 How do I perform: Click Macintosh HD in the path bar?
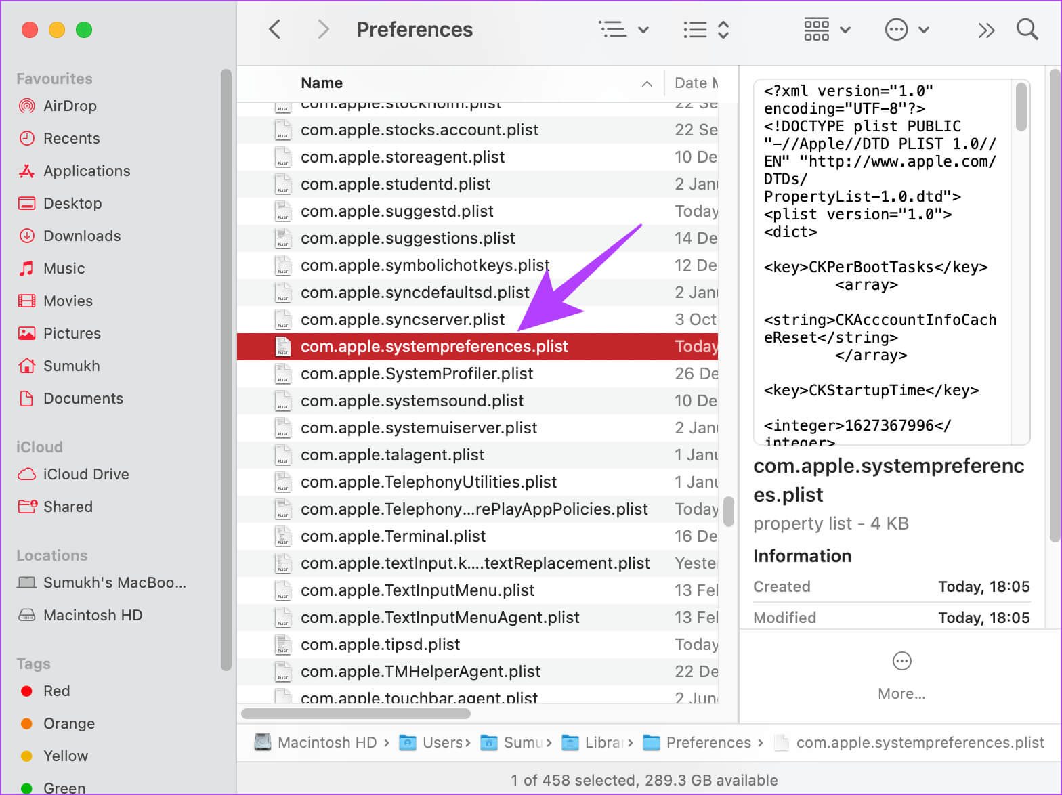click(316, 742)
